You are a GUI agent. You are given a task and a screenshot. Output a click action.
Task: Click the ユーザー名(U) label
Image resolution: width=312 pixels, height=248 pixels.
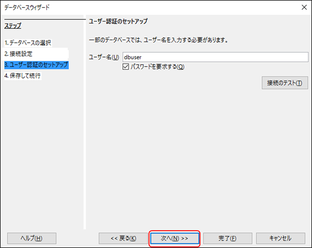coord(104,57)
